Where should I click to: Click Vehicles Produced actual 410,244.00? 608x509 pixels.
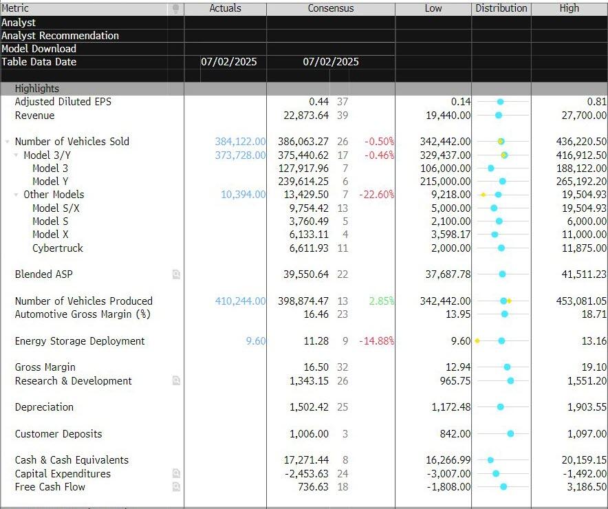tap(241, 301)
